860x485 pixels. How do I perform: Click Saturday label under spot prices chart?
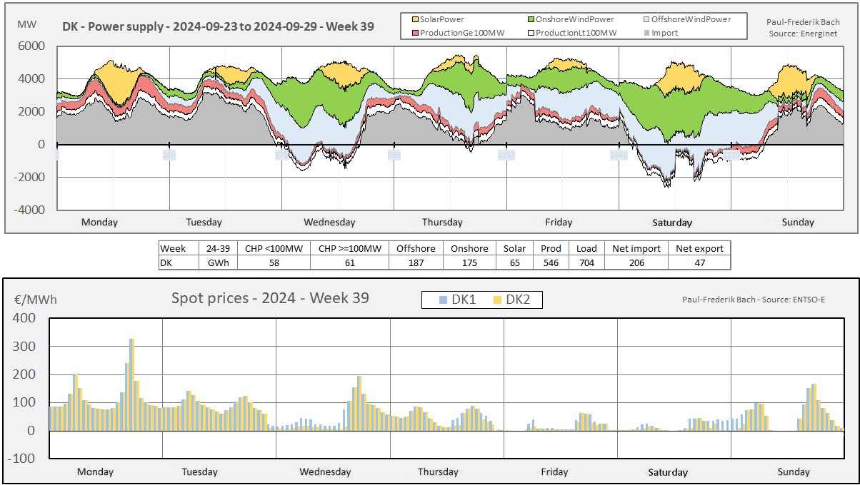pos(668,472)
